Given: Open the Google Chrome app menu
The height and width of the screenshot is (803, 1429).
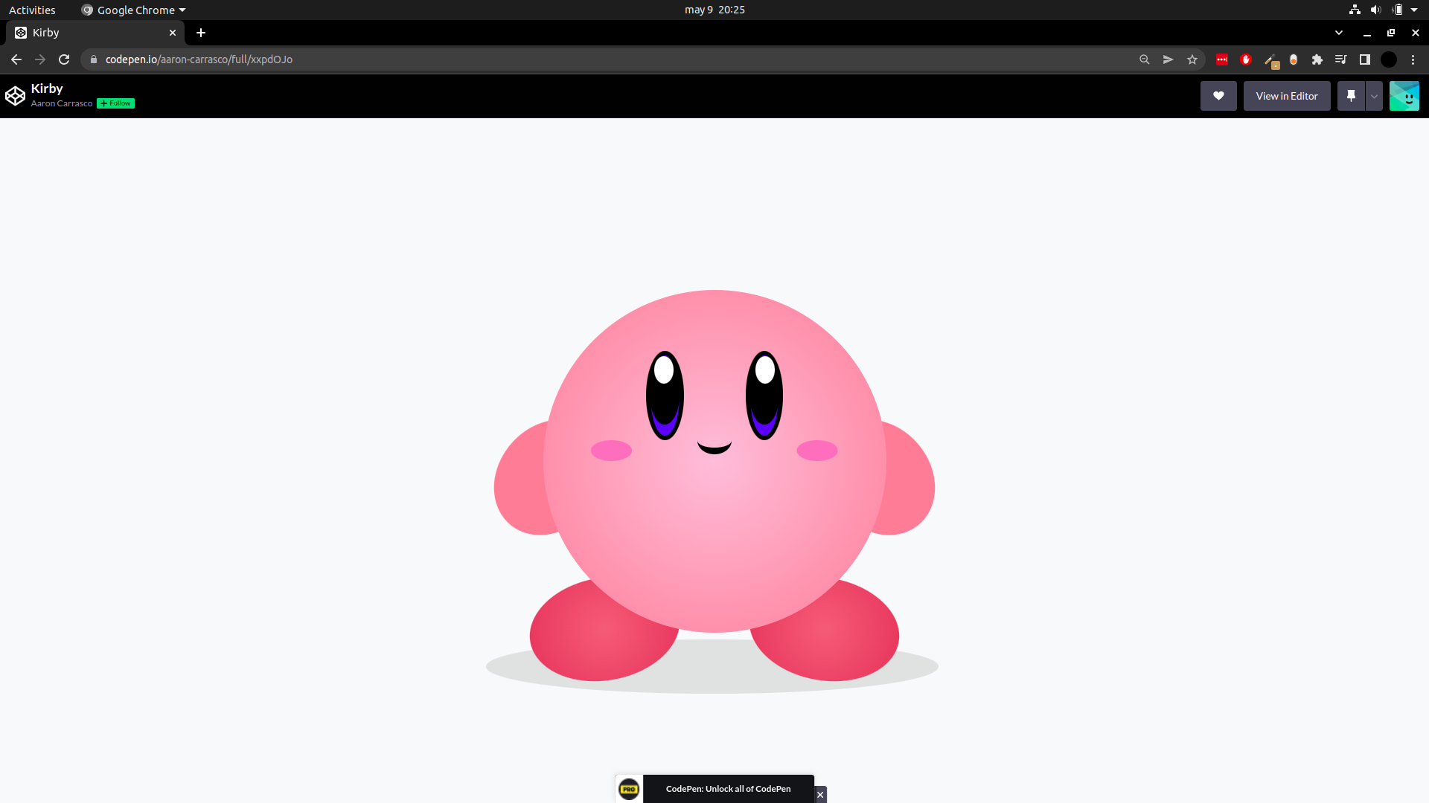Looking at the screenshot, I should 134,10.
